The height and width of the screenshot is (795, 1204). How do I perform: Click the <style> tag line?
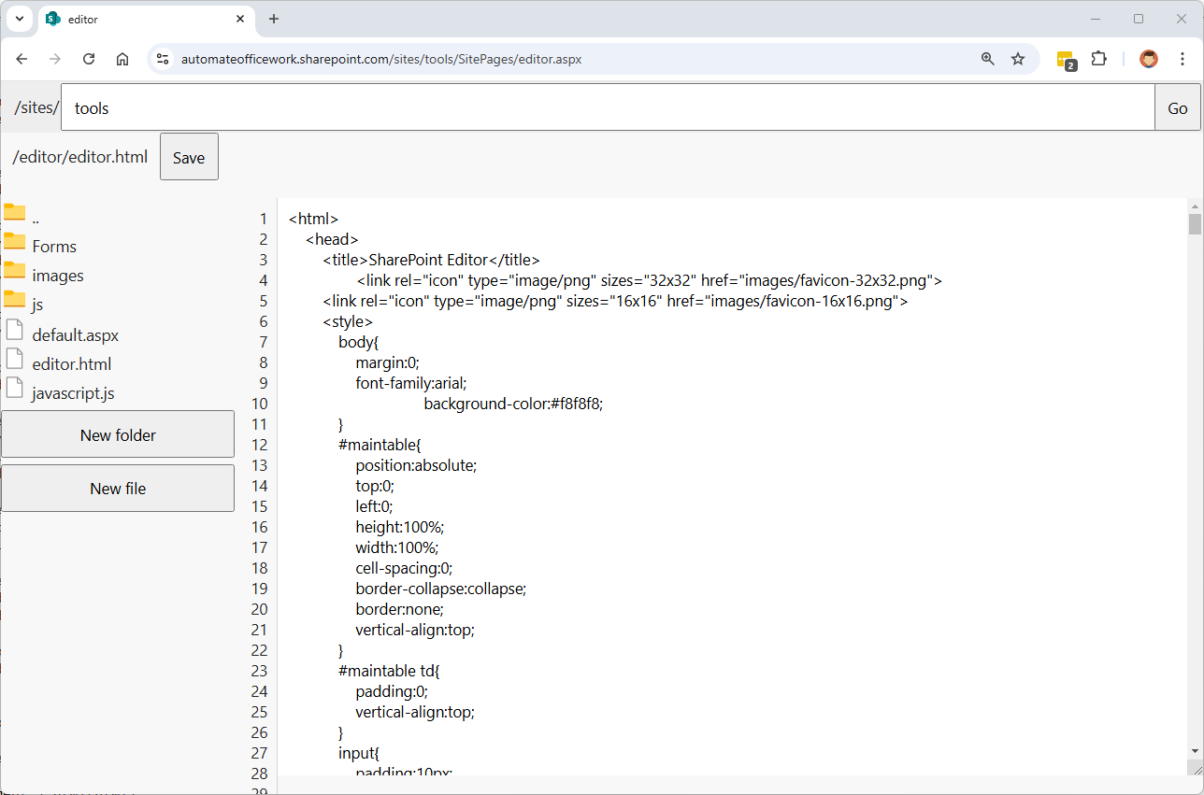(x=348, y=321)
